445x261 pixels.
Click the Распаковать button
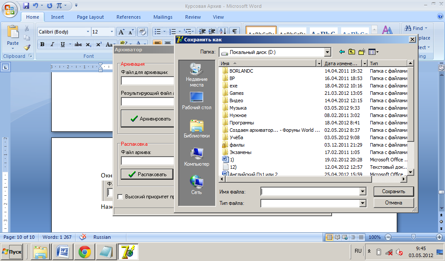coord(147,174)
